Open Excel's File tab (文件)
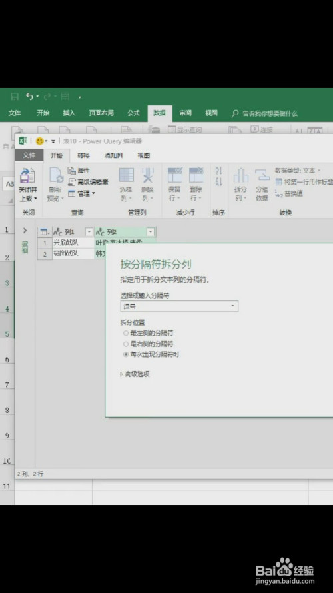The width and height of the screenshot is (333, 593). (x=15, y=113)
